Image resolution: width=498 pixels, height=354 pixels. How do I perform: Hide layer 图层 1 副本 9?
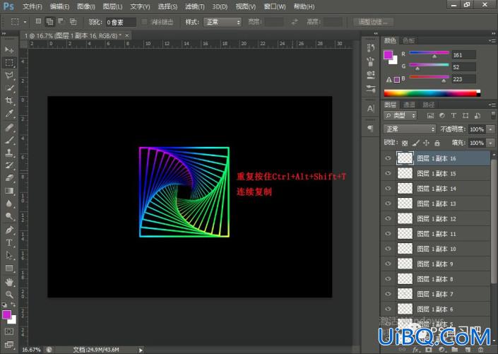[x=388, y=264]
